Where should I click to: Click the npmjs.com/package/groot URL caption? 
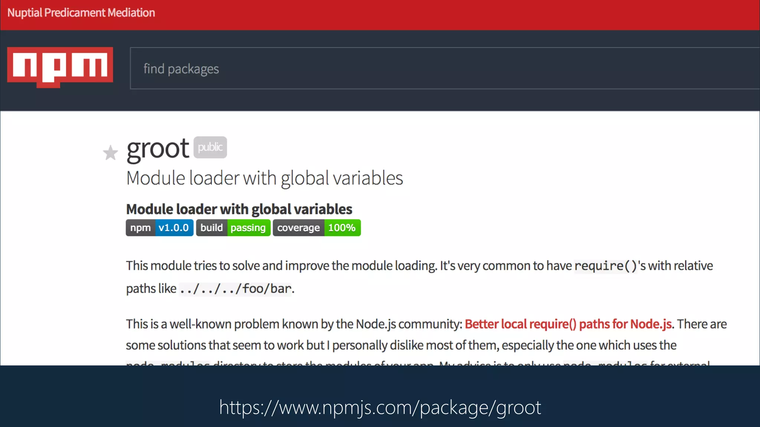click(380, 407)
